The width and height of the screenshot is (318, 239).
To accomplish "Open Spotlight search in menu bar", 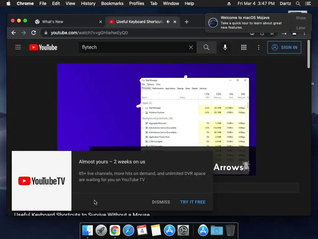I will coord(298,3).
